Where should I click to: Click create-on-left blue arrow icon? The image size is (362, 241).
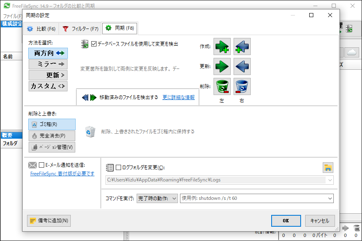242,46
